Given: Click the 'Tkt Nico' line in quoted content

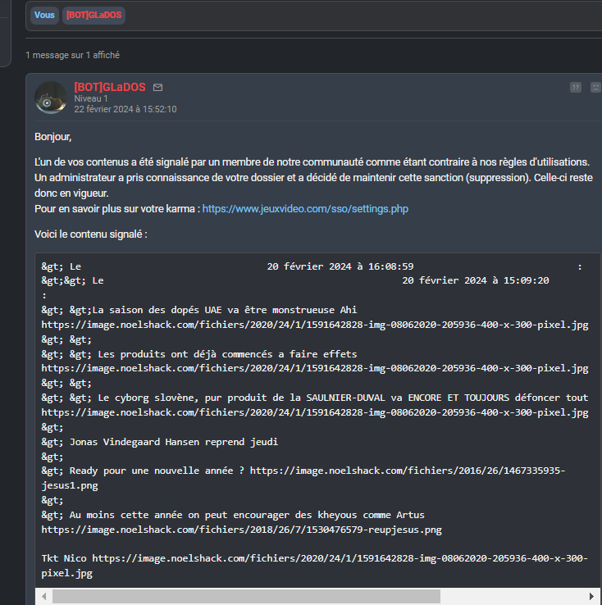Looking at the screenshot, I should pos(66,558).
